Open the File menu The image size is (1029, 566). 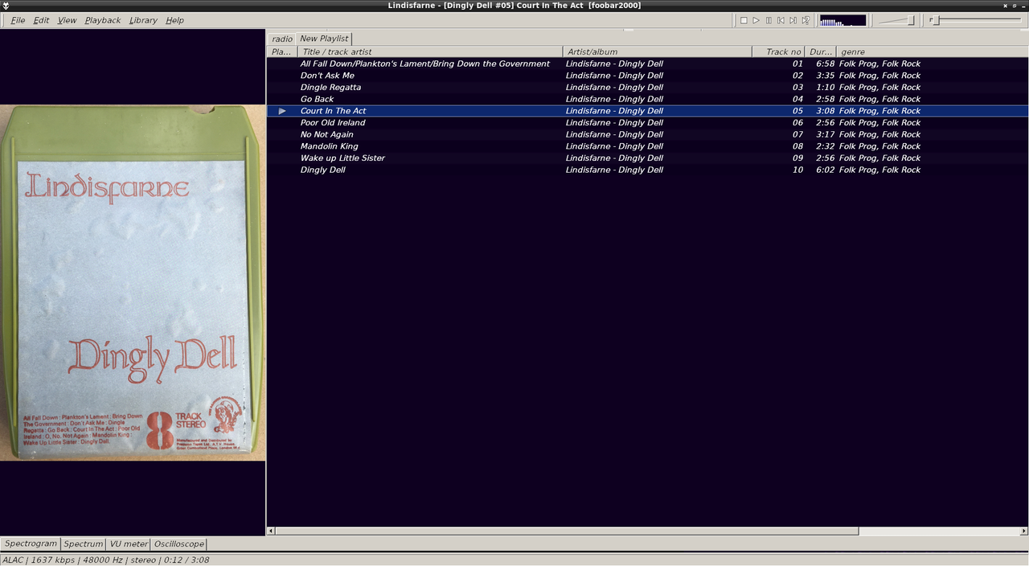click(x=18, y=20)
